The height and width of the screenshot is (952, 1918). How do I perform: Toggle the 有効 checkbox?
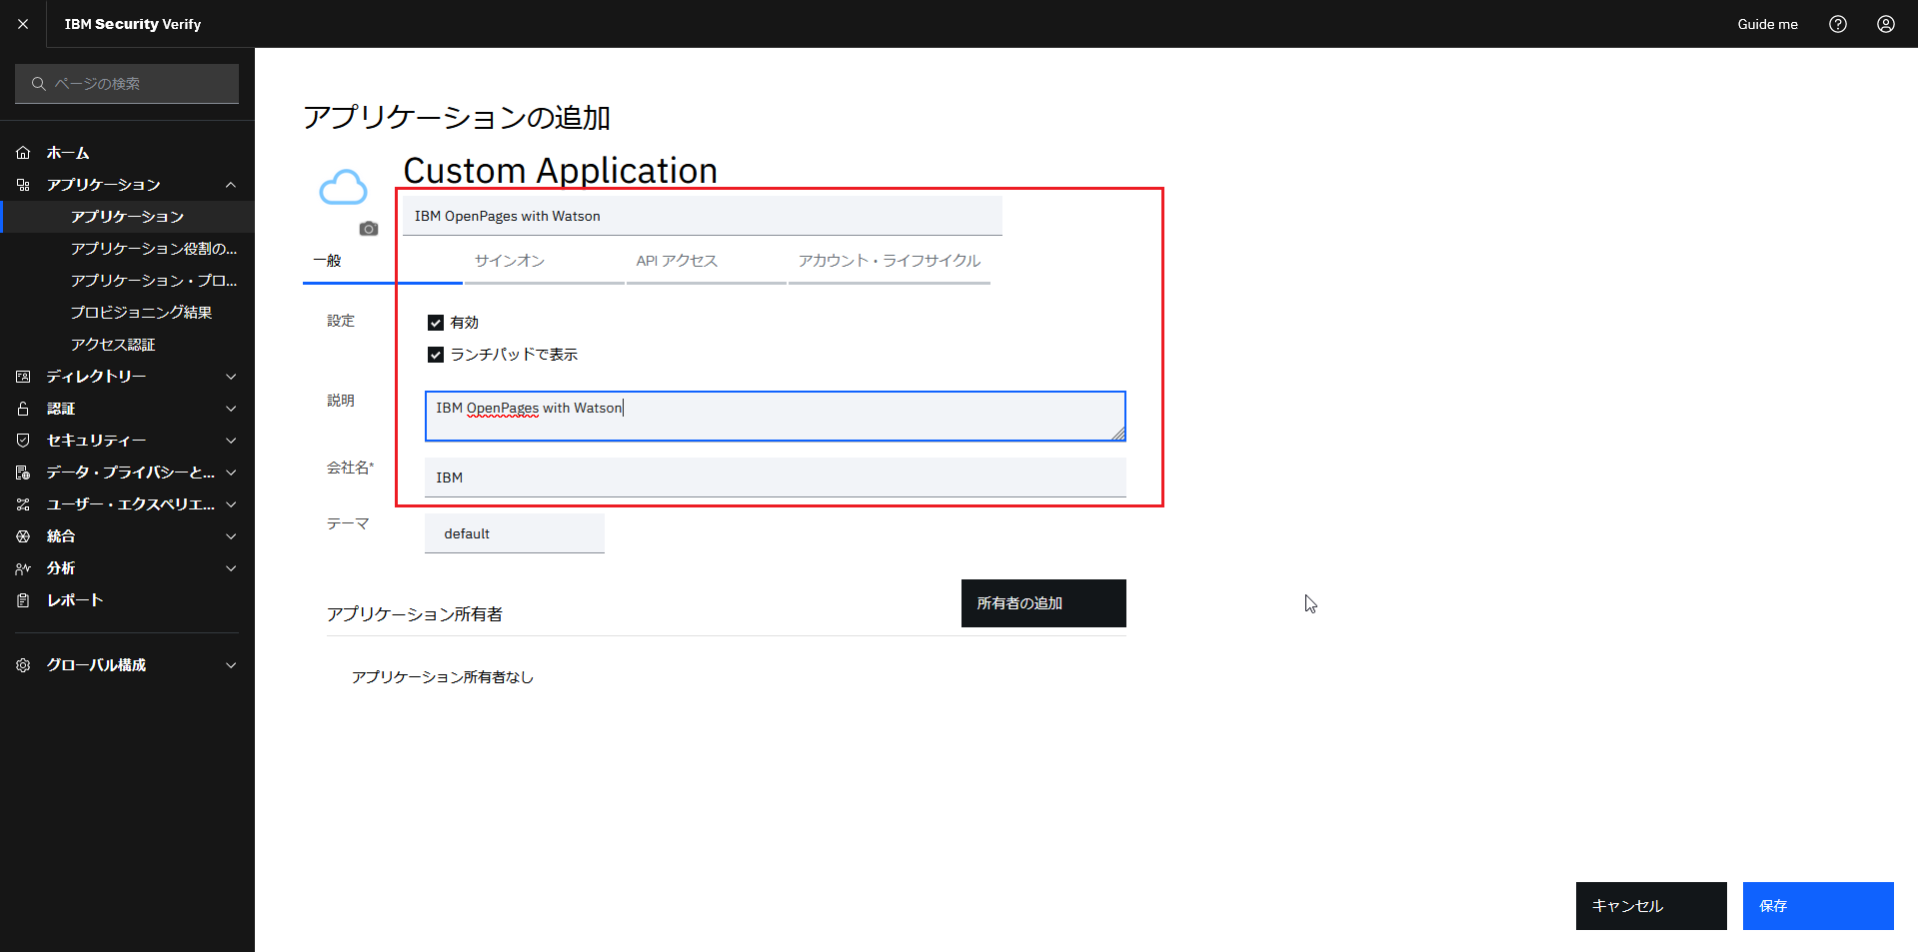(436, 323)
